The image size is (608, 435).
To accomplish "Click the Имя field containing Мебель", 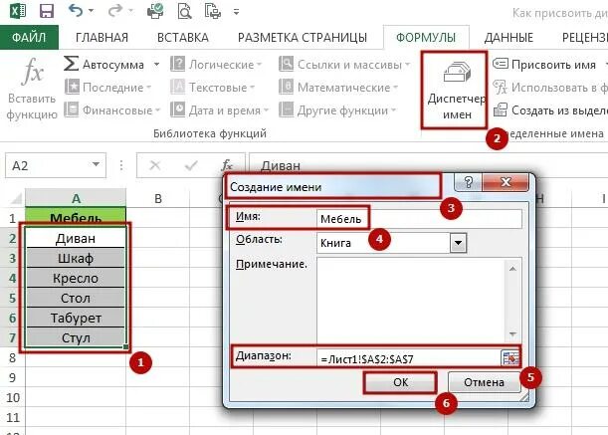I will coord(419,219).
